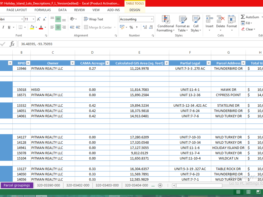Image resolution: width=263 pixels, height=197 pixels.
Task: Open Cell Styles gallery
Action: pyautogui.click(x=196, y=23)
